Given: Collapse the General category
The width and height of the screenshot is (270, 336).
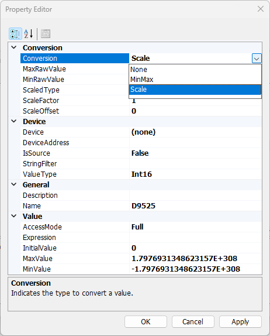Looking at the screenshot, I should [x=14, y=184].
